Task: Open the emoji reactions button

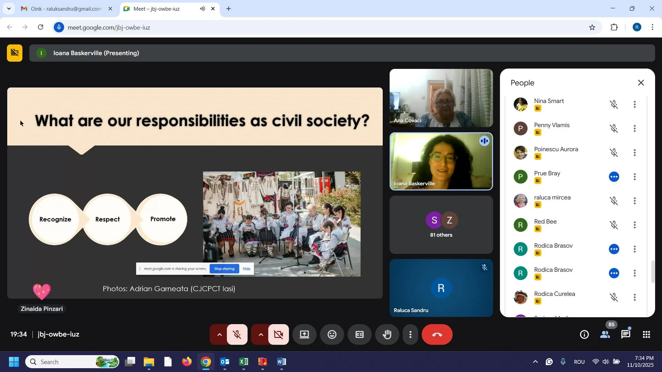Action: [x=332, y=335]
